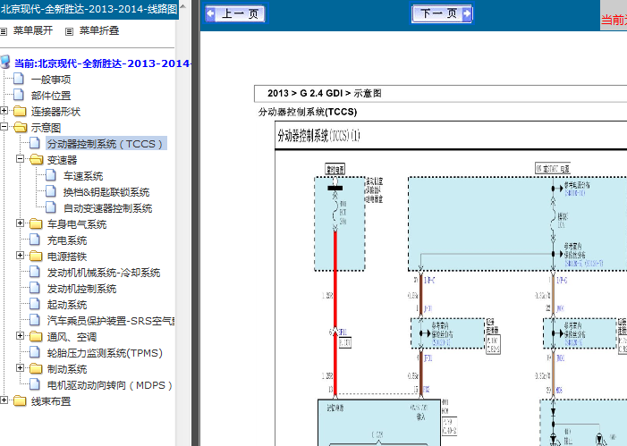Image resolution: width=627 pixels, height=446 pixels.
Task: Click the folder icon of 通风、空调
Action: pos(36,336)
